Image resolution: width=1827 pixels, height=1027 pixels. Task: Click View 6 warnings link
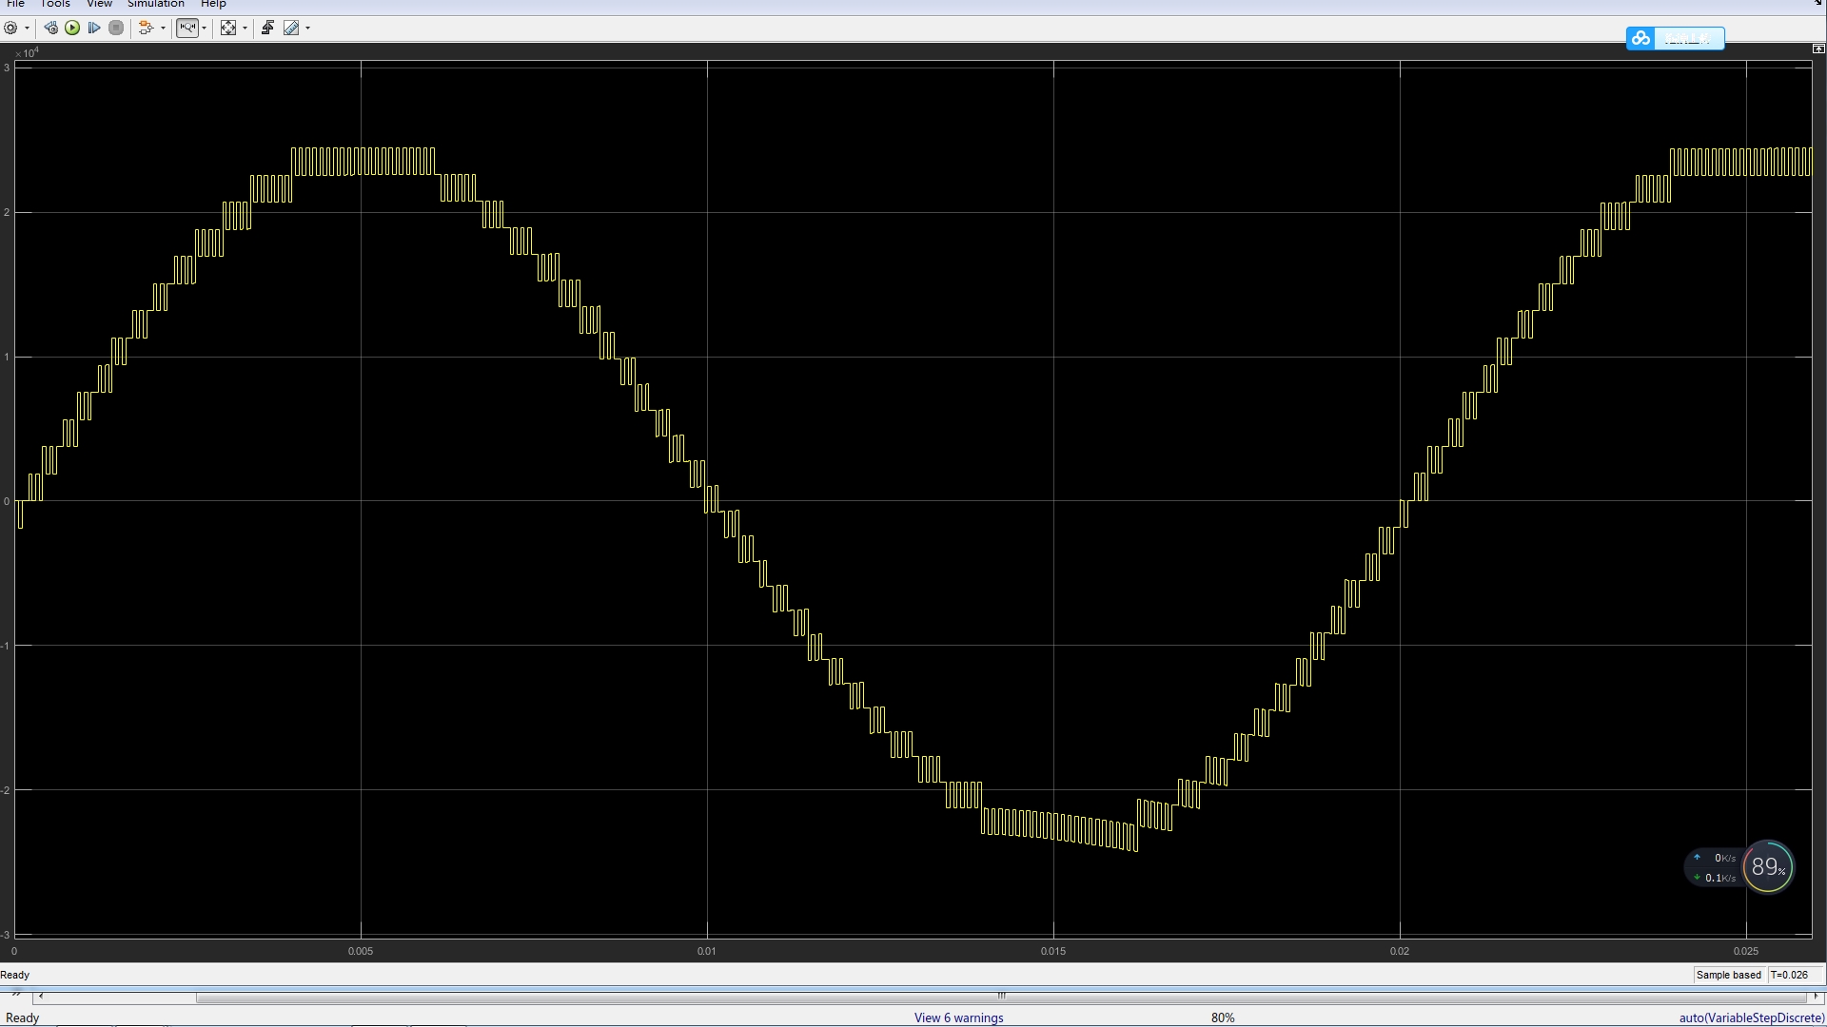point(958,1017)
